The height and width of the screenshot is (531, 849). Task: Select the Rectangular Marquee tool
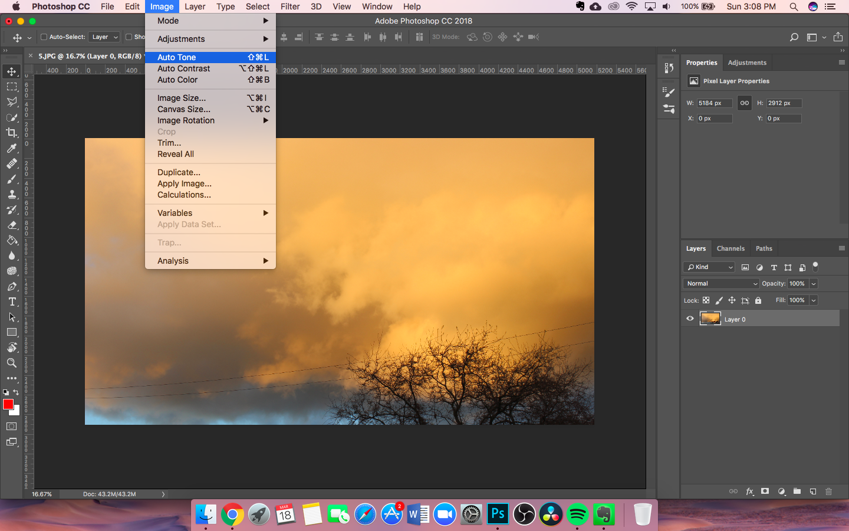[x=12, y=87]
